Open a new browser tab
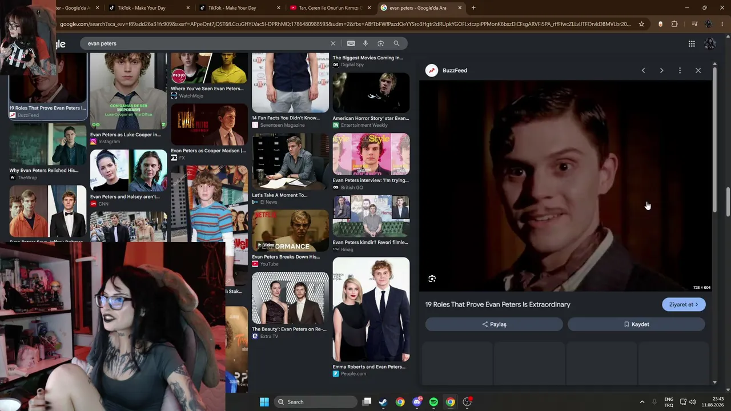This screenshot has width=731, height=411. 473,8
